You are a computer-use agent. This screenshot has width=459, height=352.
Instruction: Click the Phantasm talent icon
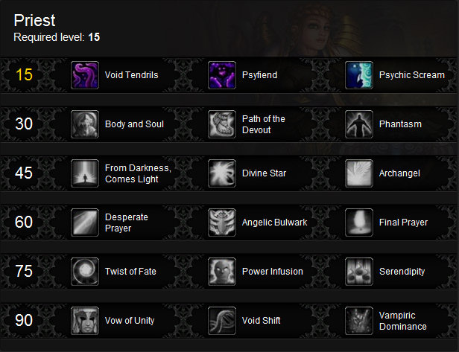pyautogui.click(x=359, y=124)
